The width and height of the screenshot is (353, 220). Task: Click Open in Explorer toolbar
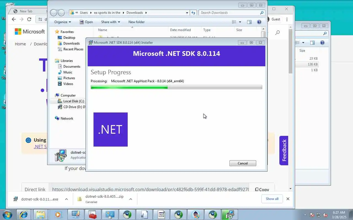(86, 22)
